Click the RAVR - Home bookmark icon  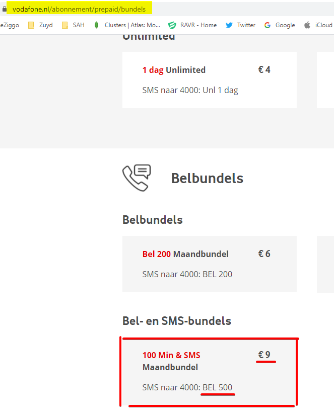(x=172, y=25)
